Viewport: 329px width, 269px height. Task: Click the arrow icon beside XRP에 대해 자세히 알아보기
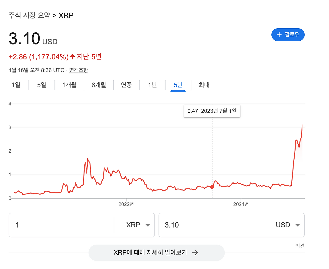195,253
